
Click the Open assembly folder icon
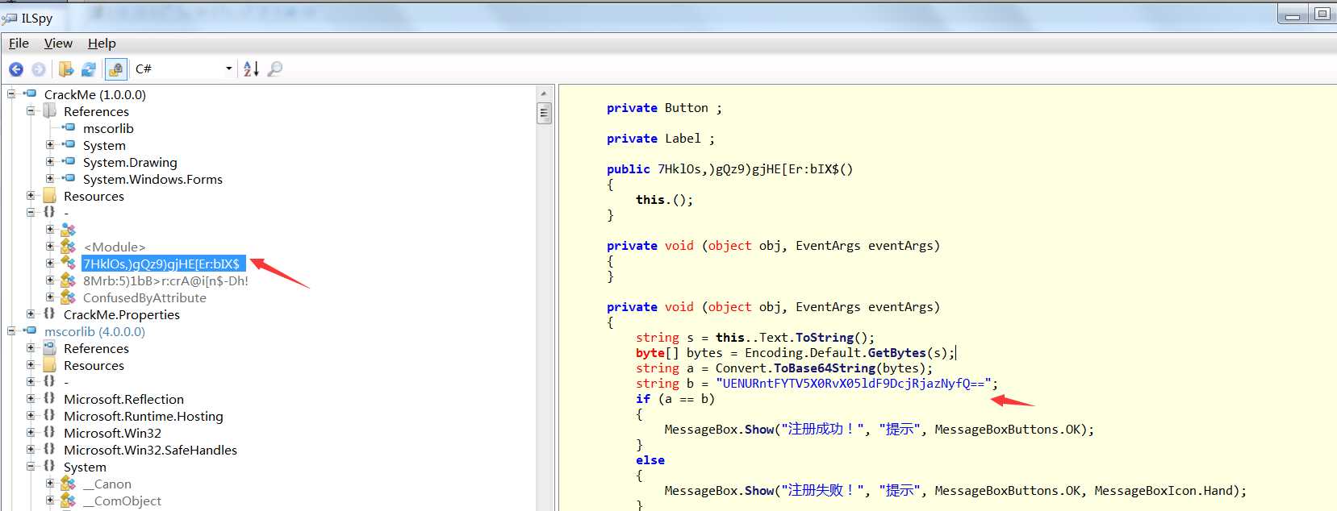[66, 69]
